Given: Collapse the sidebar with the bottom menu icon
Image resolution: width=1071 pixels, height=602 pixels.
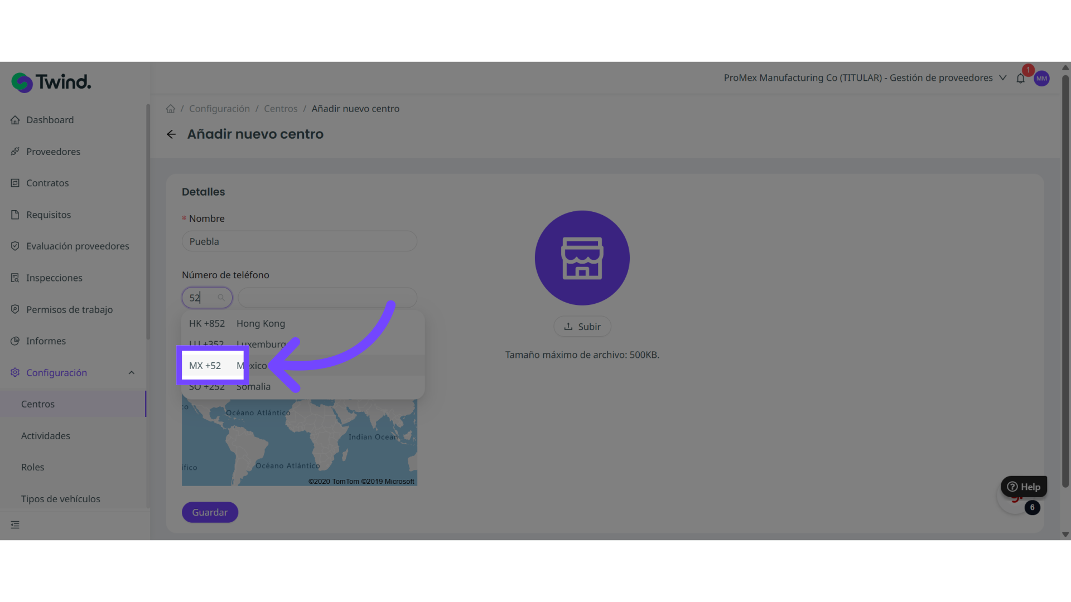Looking at the screenshot, I should click(15, 525).
